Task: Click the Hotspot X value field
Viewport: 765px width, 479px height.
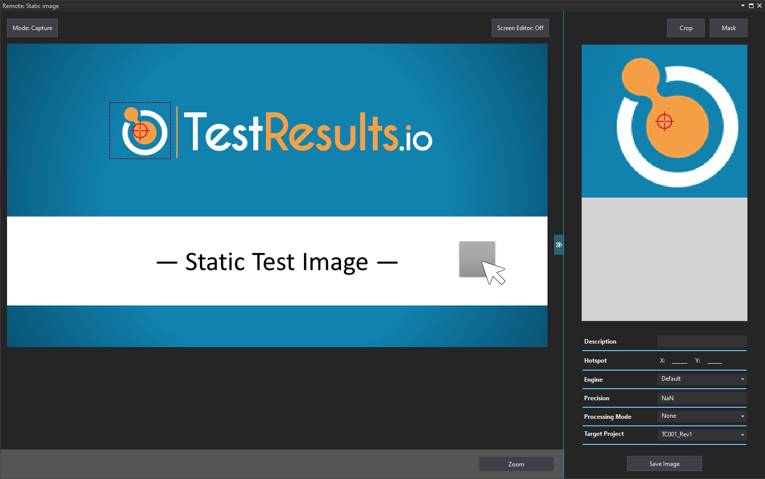Action: [x=679, y=361]
